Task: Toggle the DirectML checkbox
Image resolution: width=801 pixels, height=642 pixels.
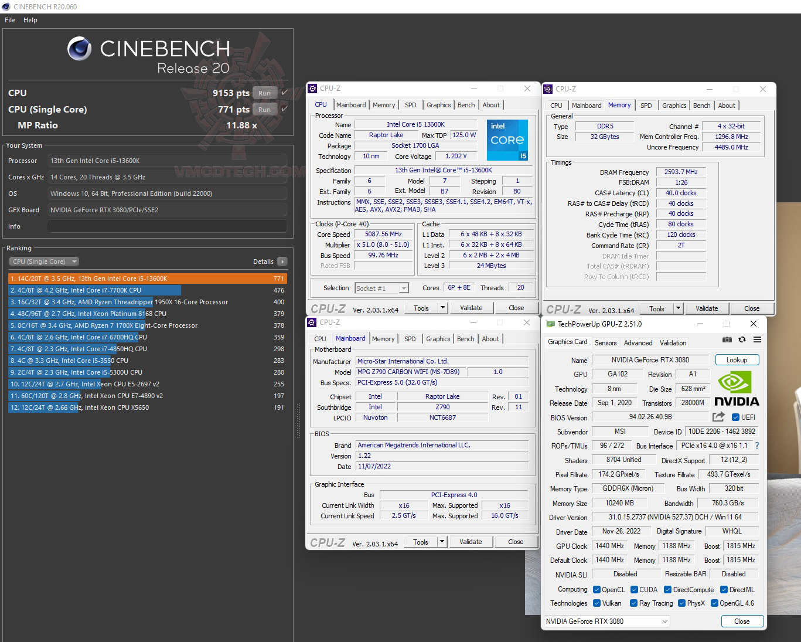Action: [724, 590]
